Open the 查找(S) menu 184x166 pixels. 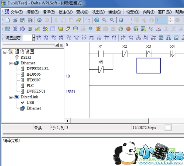point(82,12)
